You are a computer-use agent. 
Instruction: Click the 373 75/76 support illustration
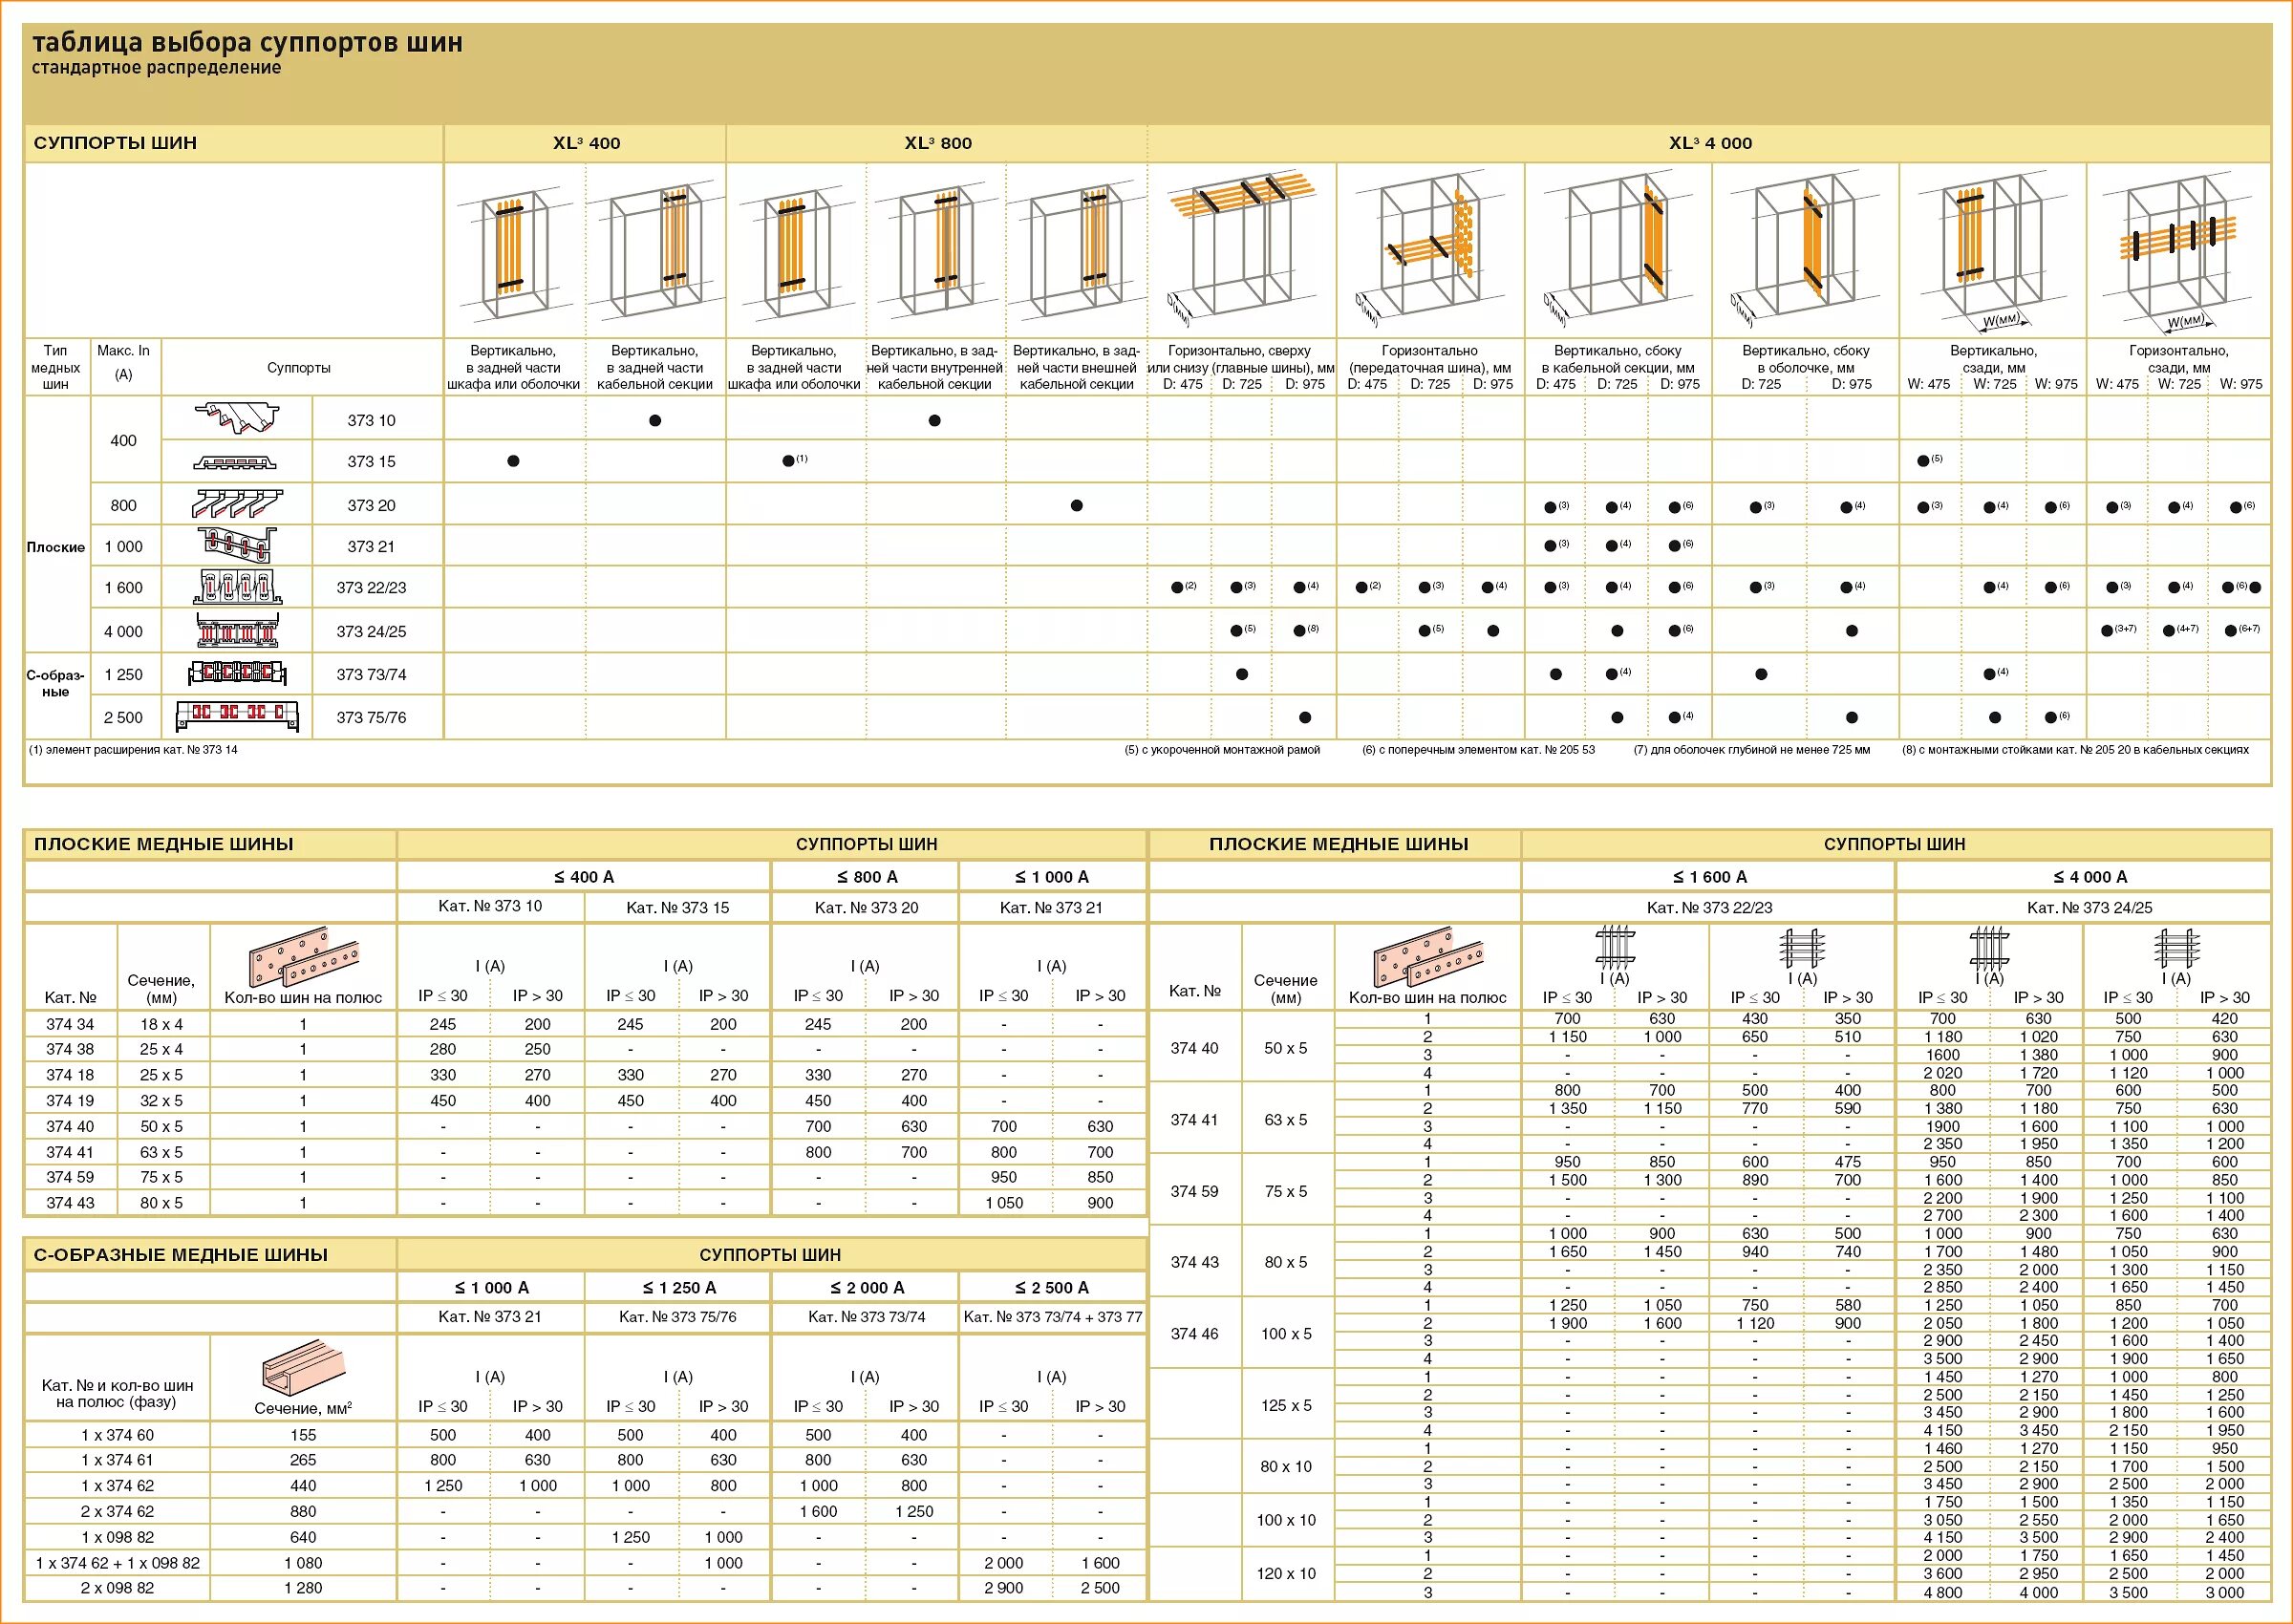click(237, 716)
